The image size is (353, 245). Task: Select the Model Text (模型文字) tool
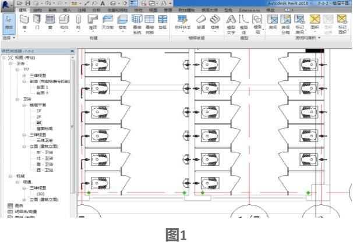(231, 24)
